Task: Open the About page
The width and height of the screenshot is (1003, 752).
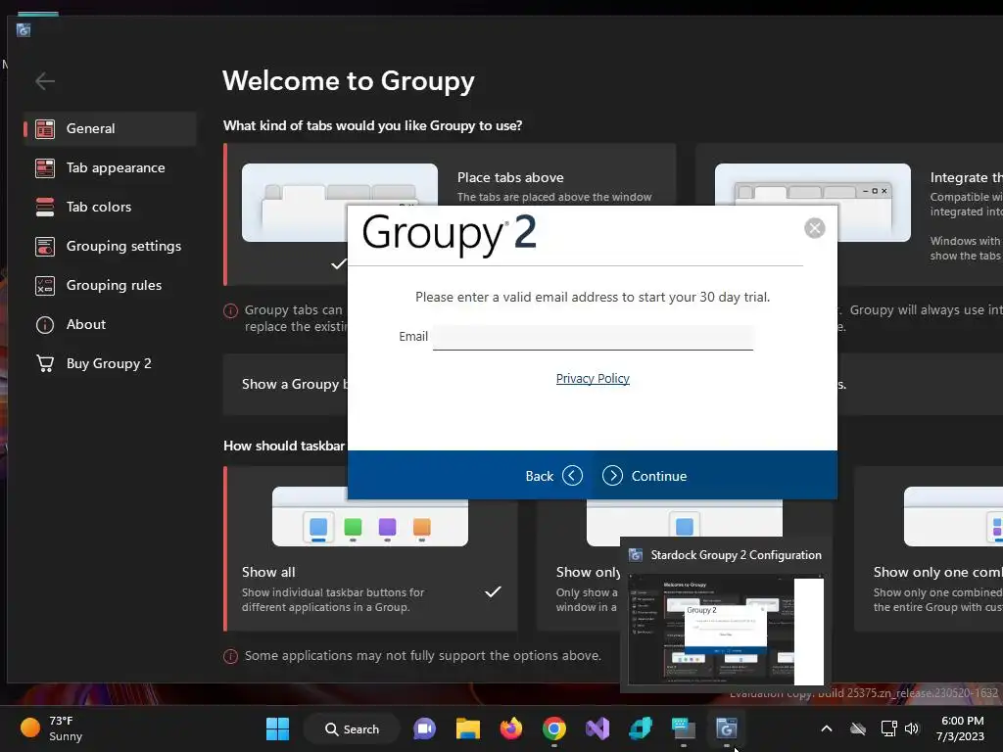Action: coord(110,324)
